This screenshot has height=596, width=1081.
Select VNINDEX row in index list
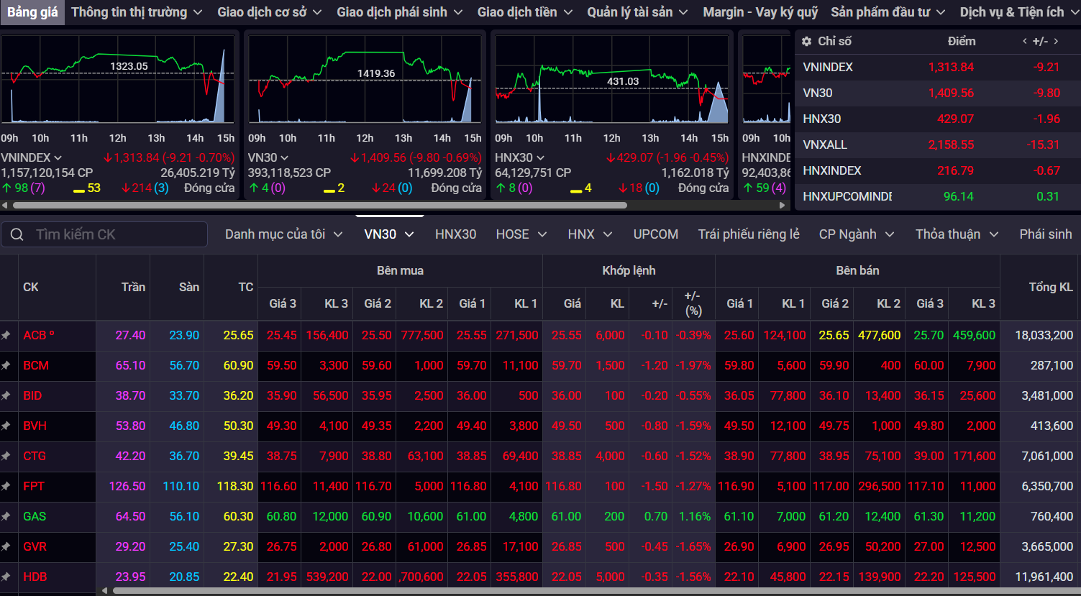(937, 67)
